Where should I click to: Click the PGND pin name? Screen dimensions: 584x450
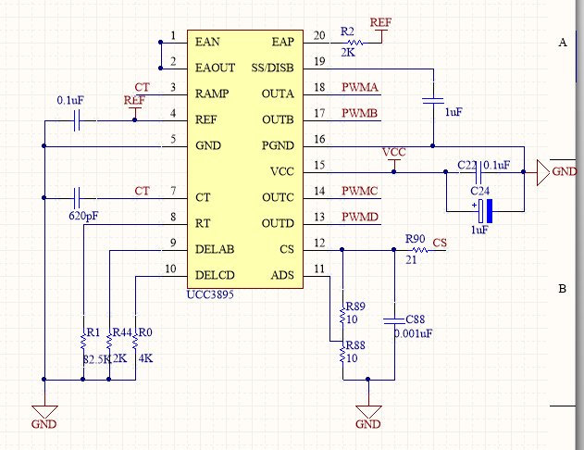click(278, 145)
